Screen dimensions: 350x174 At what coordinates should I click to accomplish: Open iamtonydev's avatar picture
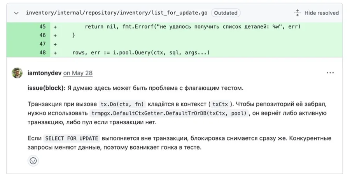pos(17,73)
